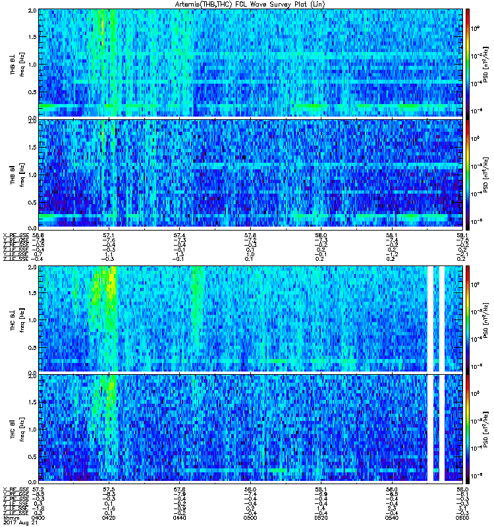Click the 0440 time axis label

pos(179,518)
